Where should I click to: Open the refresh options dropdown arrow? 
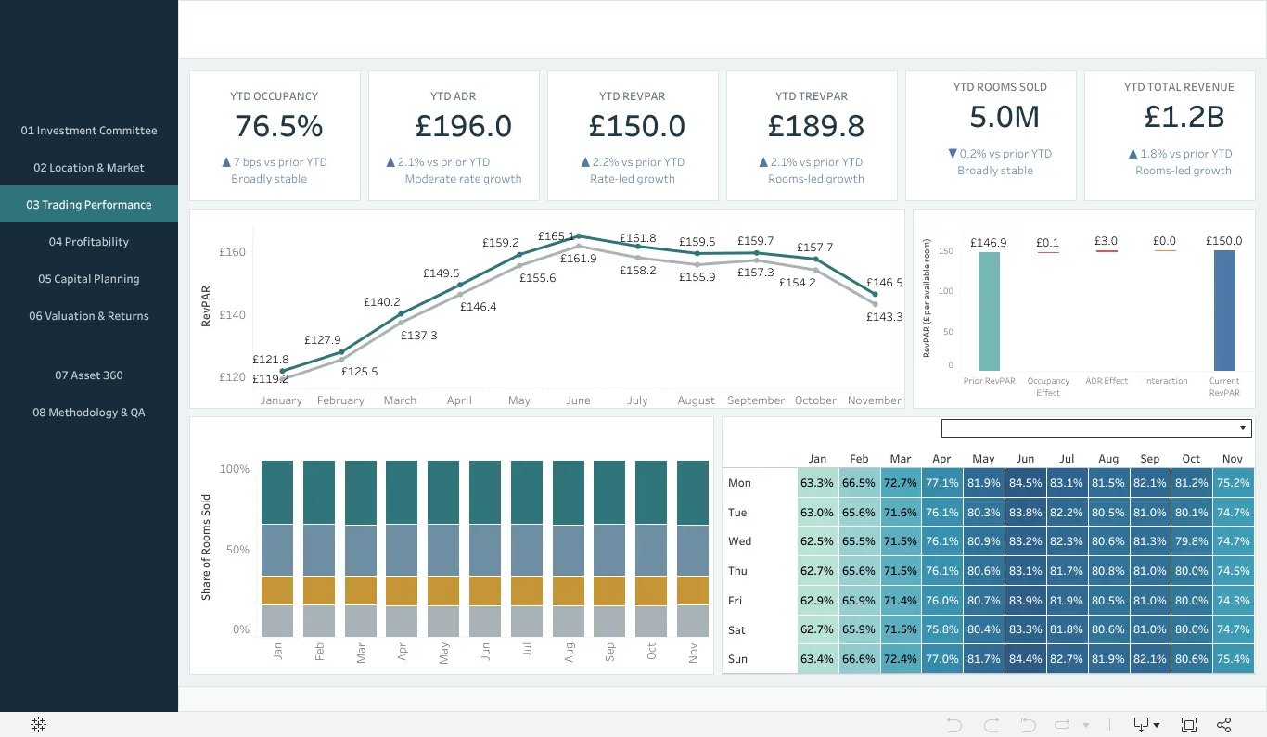point(1086,726)
